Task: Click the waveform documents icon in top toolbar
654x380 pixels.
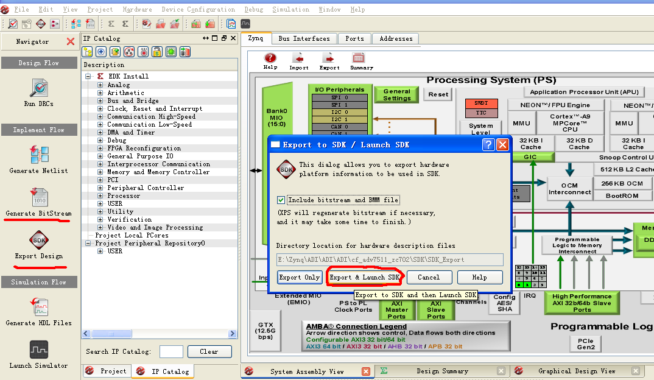Action: point(231,24)
